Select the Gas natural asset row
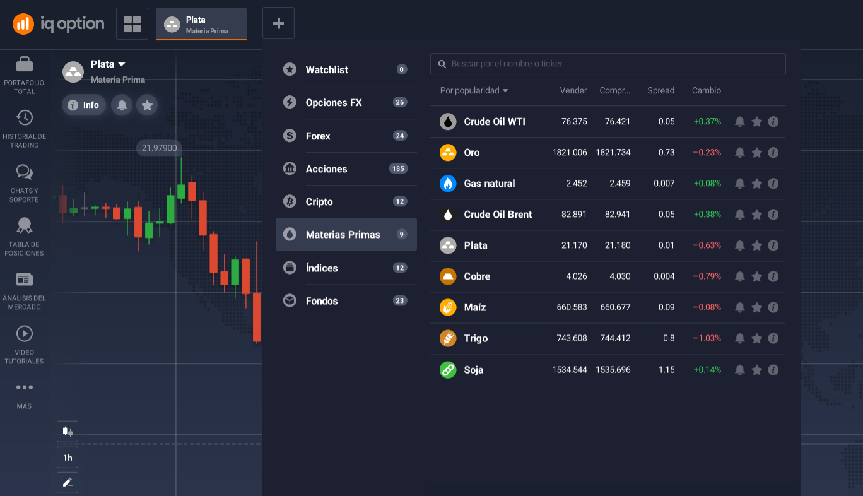863x496 pixels. click(608, 184)
